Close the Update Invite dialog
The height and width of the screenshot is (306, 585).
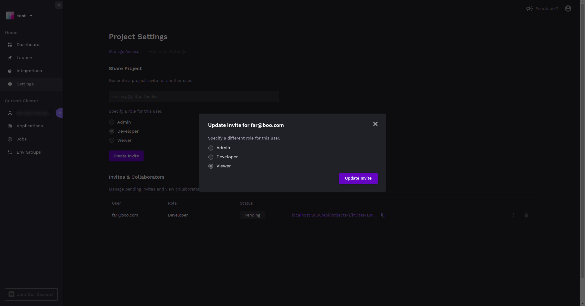point(375,124)
